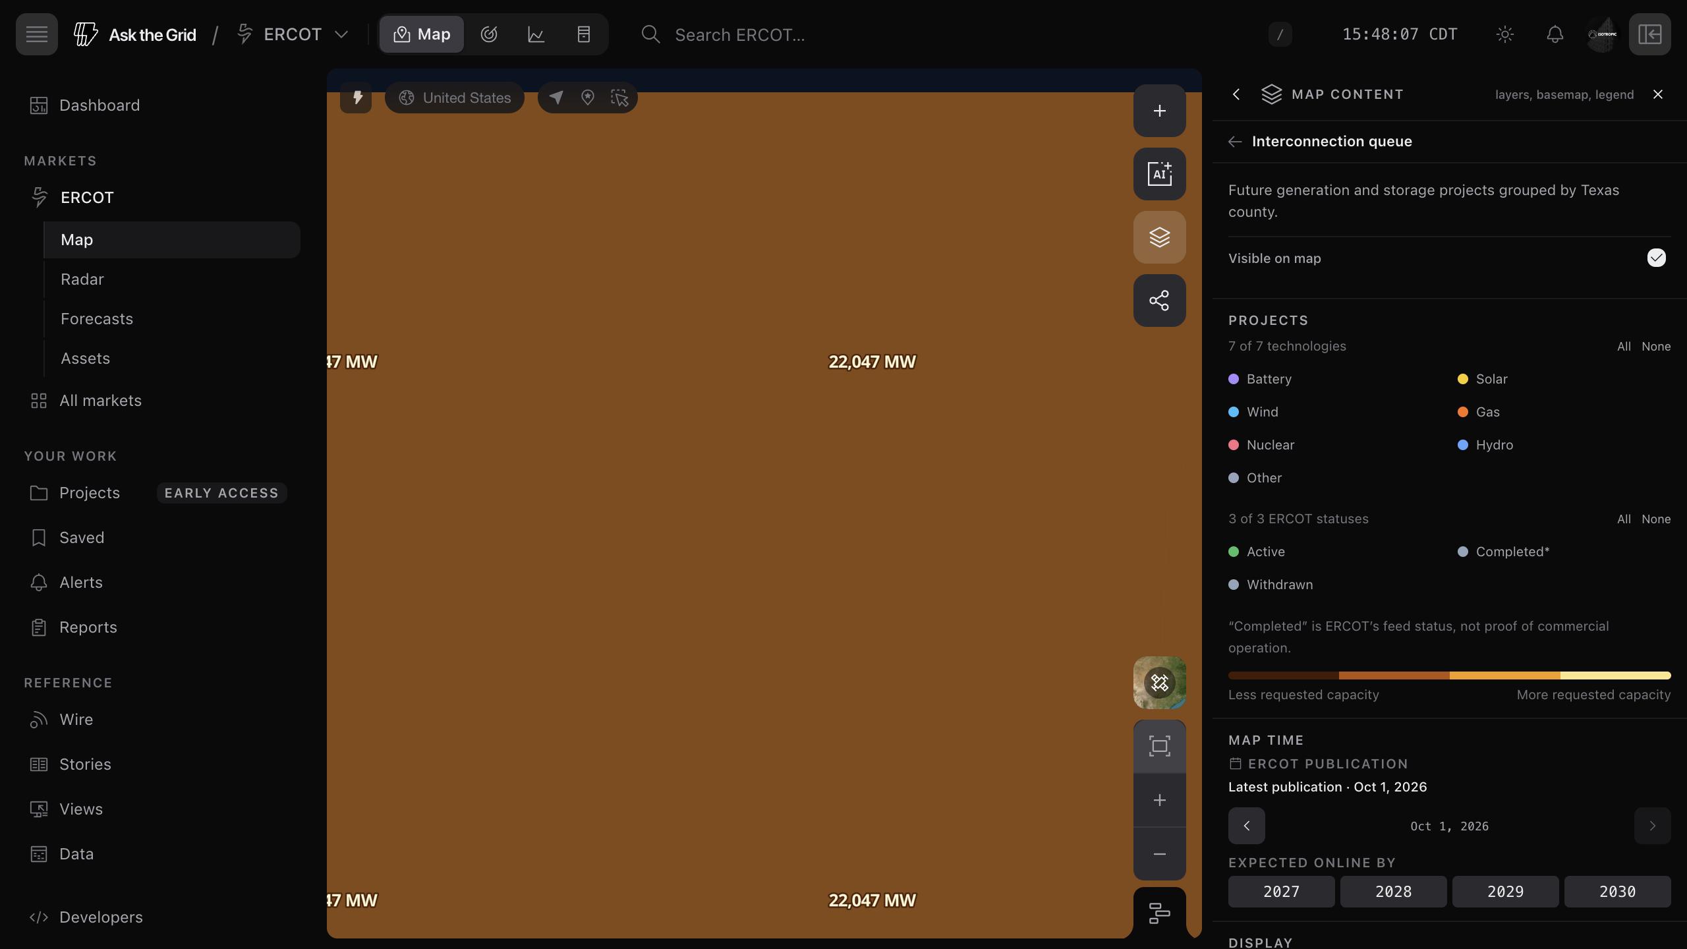Toggle the Visible on map checkbox
Viewport: 1687px width, 949px height.
point(1657,258)
